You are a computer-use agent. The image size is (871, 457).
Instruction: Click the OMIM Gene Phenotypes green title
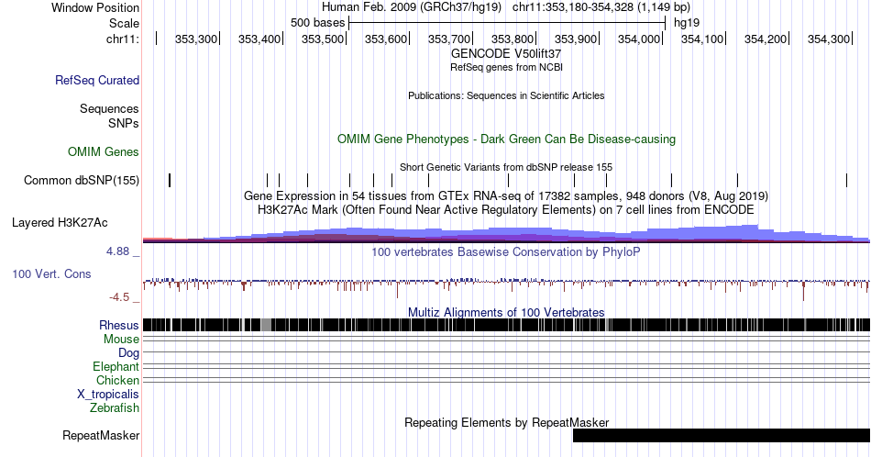coord(506,139)
